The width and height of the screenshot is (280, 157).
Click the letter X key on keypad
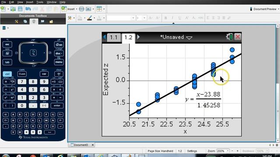tap(26, 132)
